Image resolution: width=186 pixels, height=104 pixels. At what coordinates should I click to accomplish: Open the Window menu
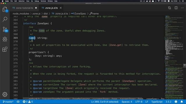[x=50, y=1]
